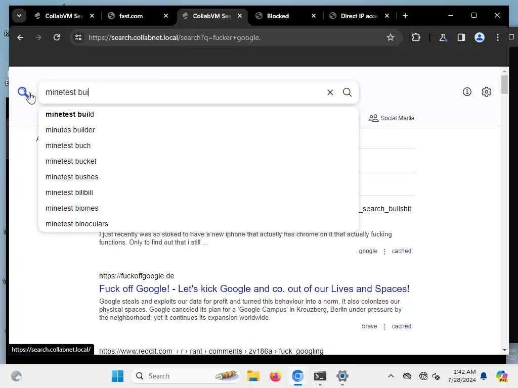518x388 pixels.
Task: Close the fast.com tab
Action: [166, 16]
